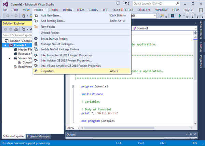Click the feedback speech bubble icon

pyautogui.click(x=118, y=3)
